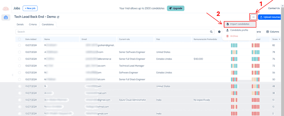Image resolution: width=284 pixels, height=116 pixels.
Task: Click the Archive trash icon
Action: [x=227, y=36]
